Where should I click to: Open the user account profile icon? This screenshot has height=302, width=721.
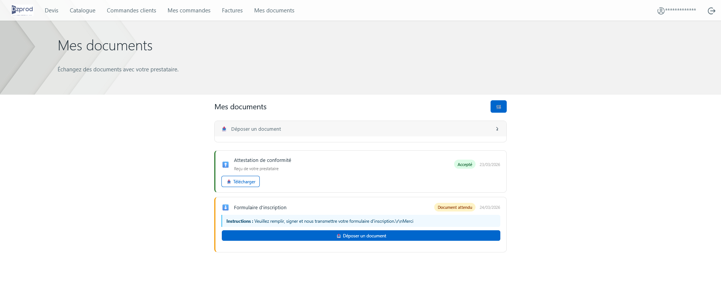point(661,11)
